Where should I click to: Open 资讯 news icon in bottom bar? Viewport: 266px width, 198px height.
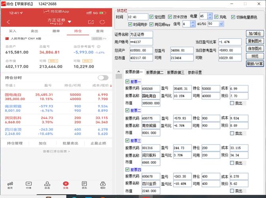84,185
